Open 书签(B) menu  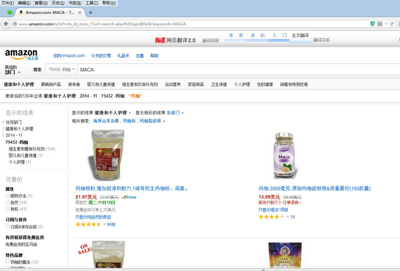tap(75, 3)
